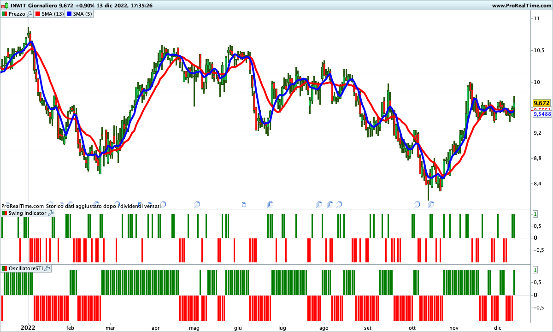Select the SMA (5) legend label
The image size is (553, 332).
pos(82,14)
